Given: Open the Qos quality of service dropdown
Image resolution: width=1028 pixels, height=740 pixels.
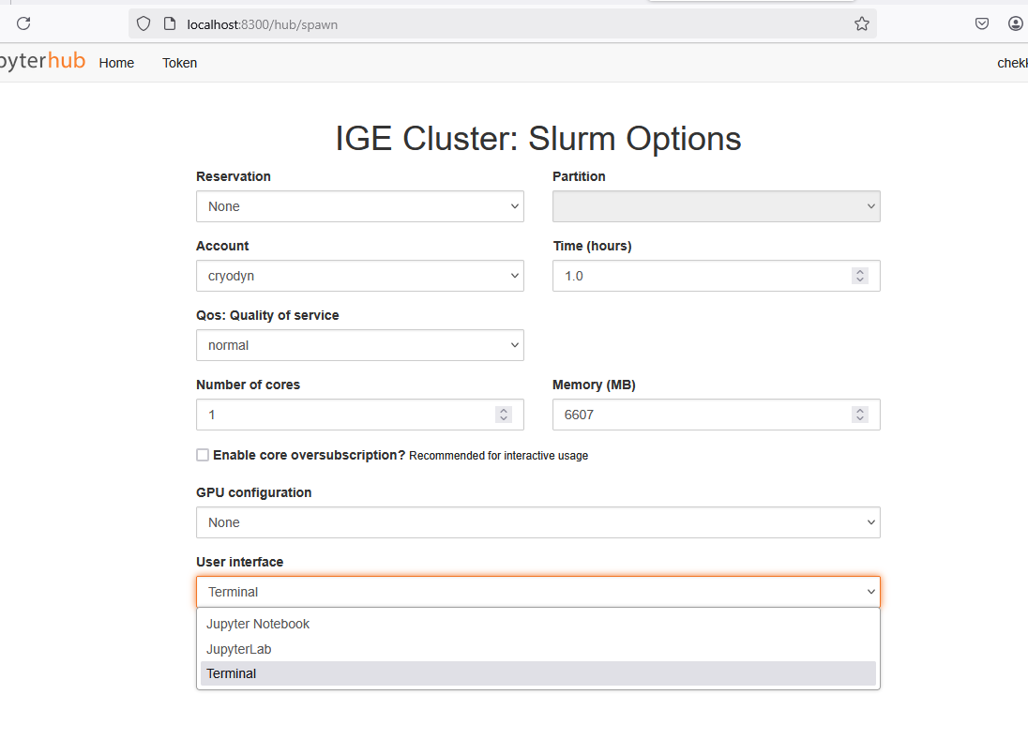Looking at the screenshot, I should (x=359, y=345).
